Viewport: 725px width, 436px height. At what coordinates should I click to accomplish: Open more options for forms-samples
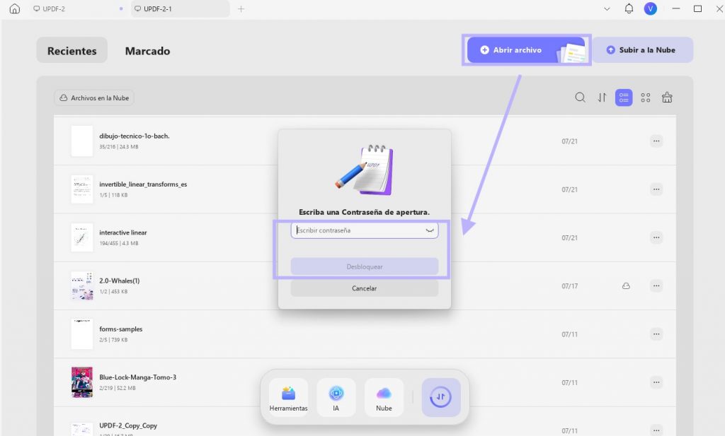[656, 334]
